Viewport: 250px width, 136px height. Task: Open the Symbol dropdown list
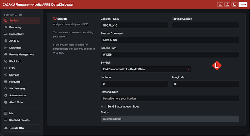click(x=146, y=69)
